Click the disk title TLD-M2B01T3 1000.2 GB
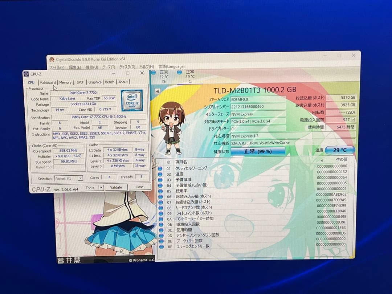392x294 pixels. (x=255, y=90)
